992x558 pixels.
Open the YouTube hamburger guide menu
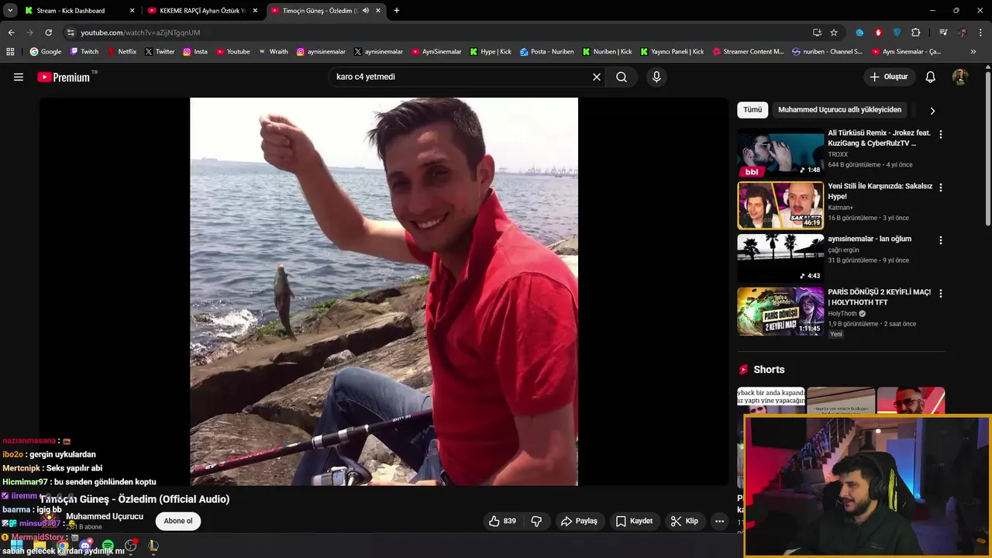[x=19, y=77]
